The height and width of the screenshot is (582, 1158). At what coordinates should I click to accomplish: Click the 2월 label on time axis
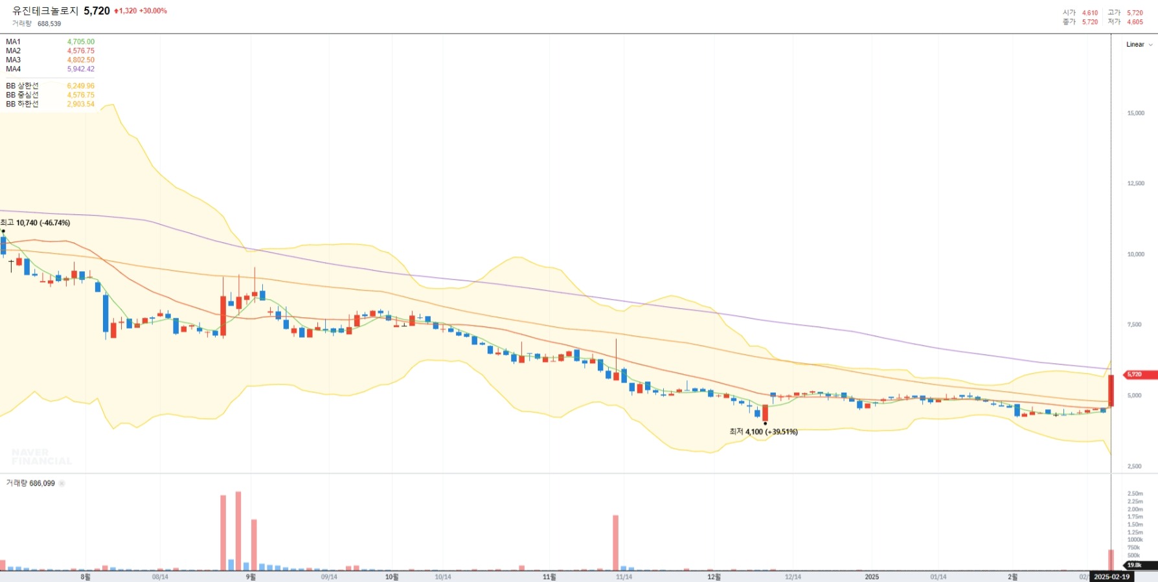pos(1012,577)
